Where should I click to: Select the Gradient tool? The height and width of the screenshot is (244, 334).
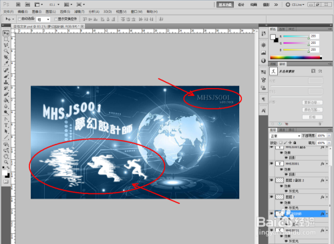pos(6,100)
